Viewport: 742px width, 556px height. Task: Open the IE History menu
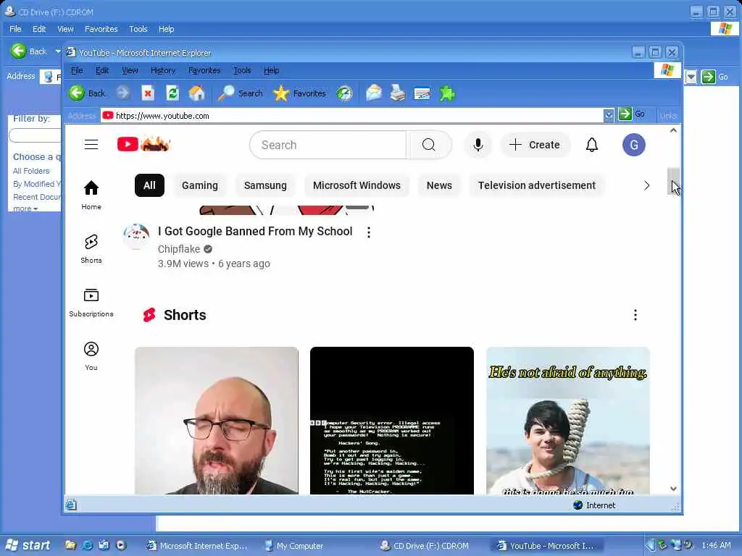tap(163, 70)
